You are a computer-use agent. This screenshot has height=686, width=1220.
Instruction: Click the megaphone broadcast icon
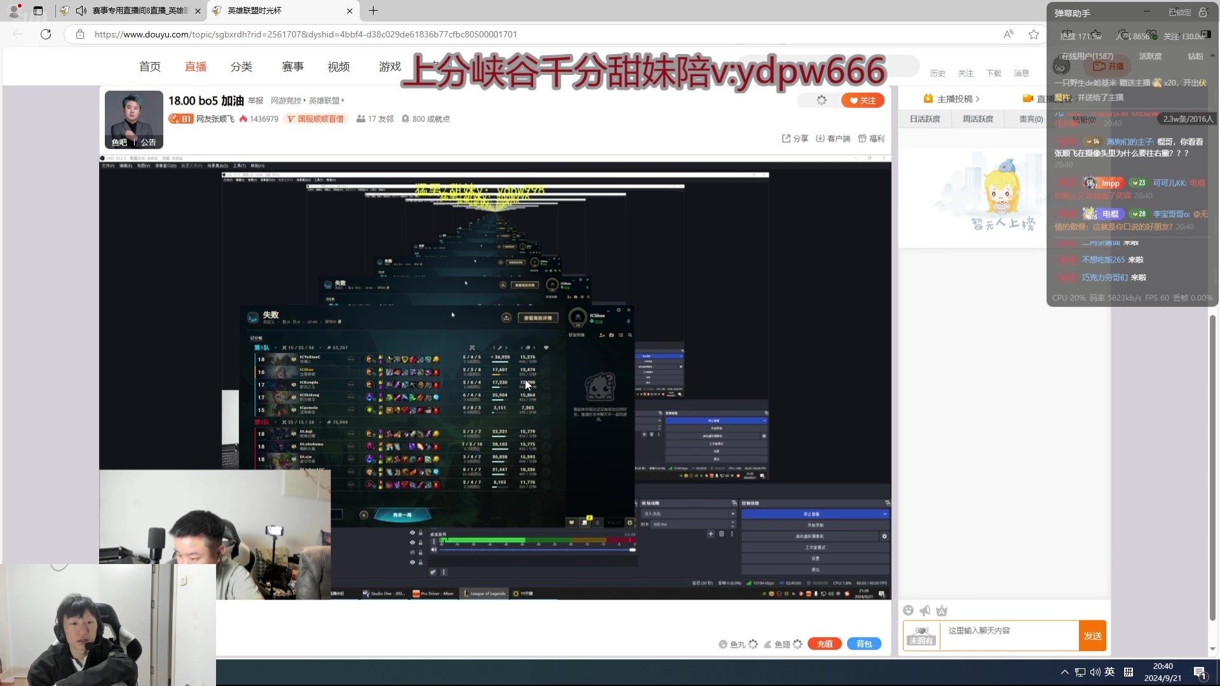925,610
